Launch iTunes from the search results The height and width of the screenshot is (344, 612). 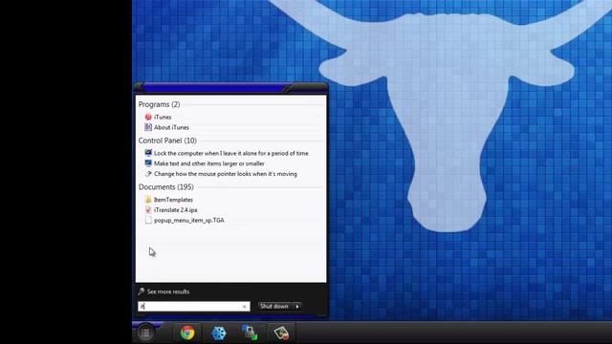(163, 117)
